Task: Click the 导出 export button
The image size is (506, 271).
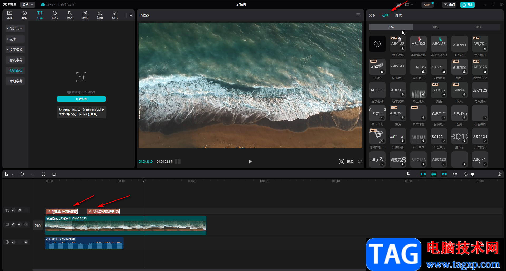Action: tap(467, 5)
